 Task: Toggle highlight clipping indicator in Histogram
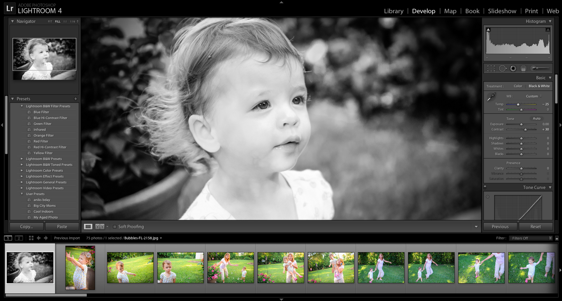coord(548,29)
